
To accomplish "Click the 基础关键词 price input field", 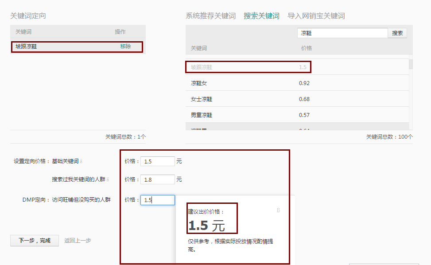I will [x=158, y=161].
